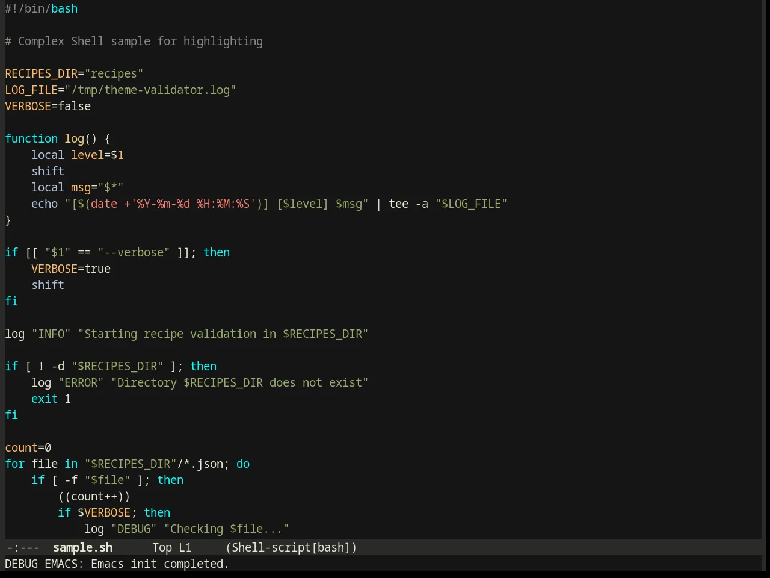Click the 'function' keyword before log()
770x578 pixels.
click(31, 138)
